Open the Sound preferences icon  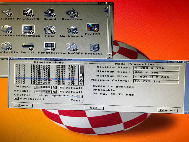[50, 12]
